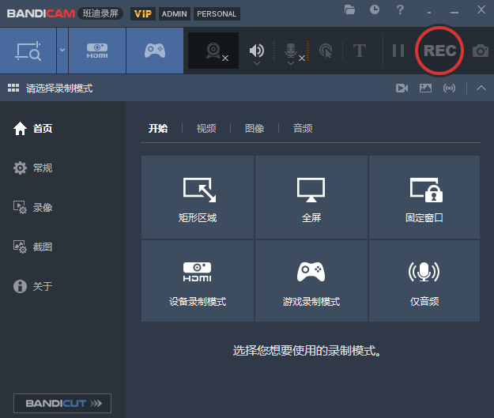494x418 pixels.
Task: Open 截图 screenshot settings
Action: point(32,247)
